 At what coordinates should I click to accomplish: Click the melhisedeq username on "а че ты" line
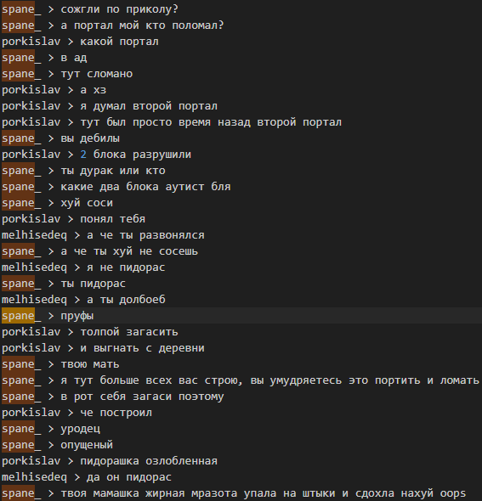click(34, 235)
